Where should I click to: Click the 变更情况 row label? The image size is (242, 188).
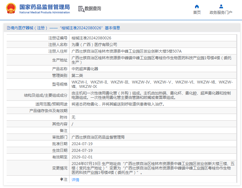click(x=60, y=168)
